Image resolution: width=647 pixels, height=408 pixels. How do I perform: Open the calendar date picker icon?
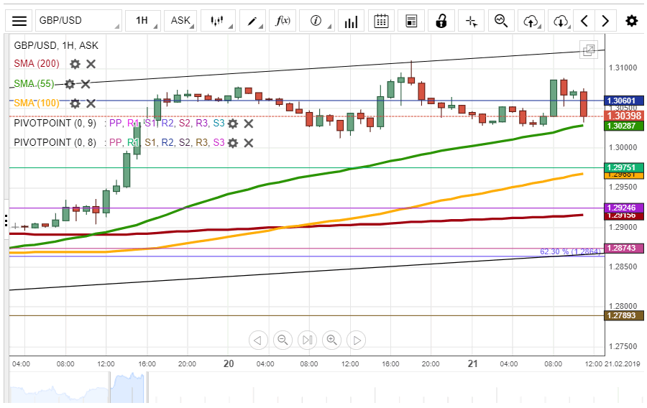(382, 21)
